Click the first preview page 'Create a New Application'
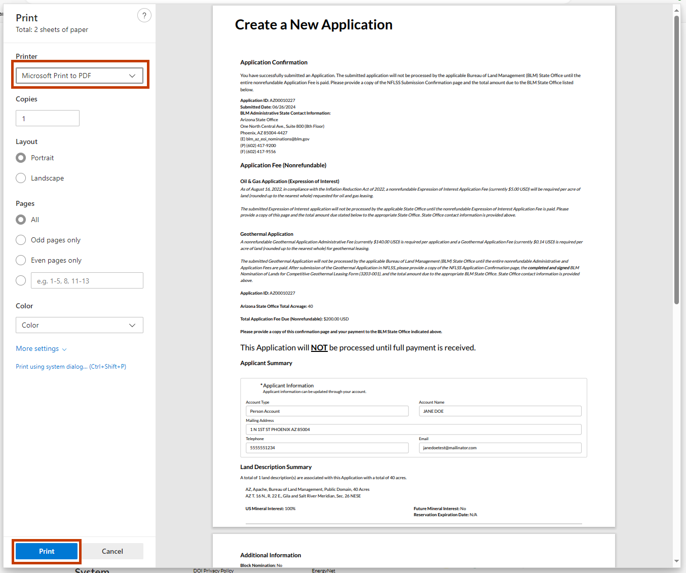This screenshot has height=573, width=686. 414,266
